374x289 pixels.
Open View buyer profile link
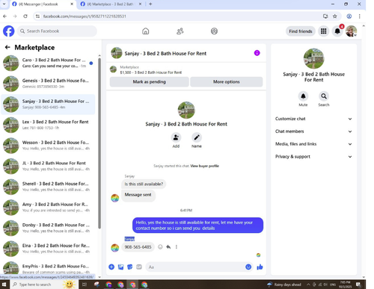[204, 166]
